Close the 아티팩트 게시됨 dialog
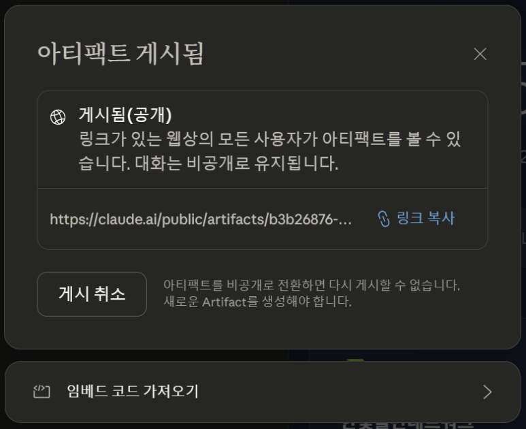526x429 pixels. click(480, 54)
